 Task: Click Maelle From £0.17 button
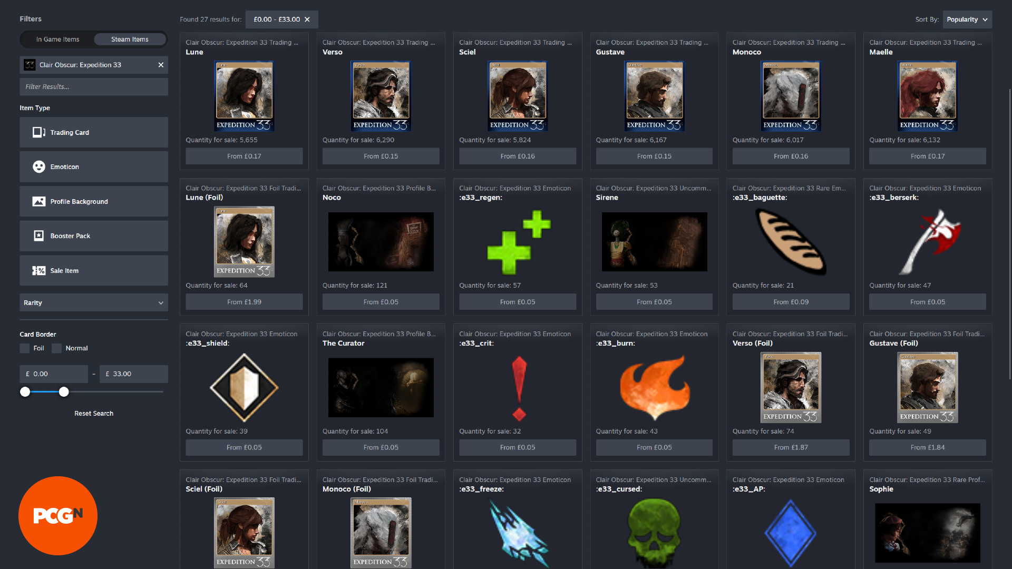(x=928, y=156)
